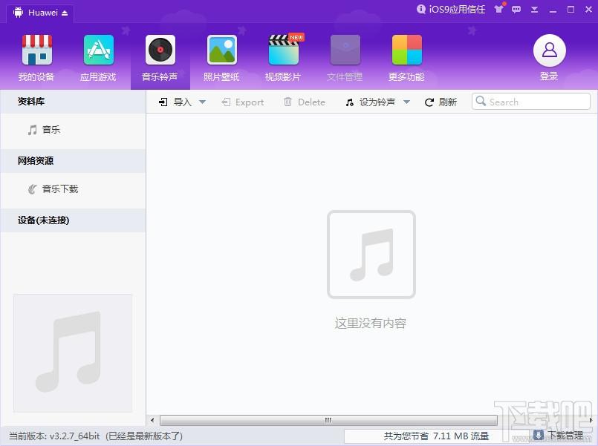Click the shirt skin icon in title bar
This screenshot has width=598, height=446.
coord(499,9)
